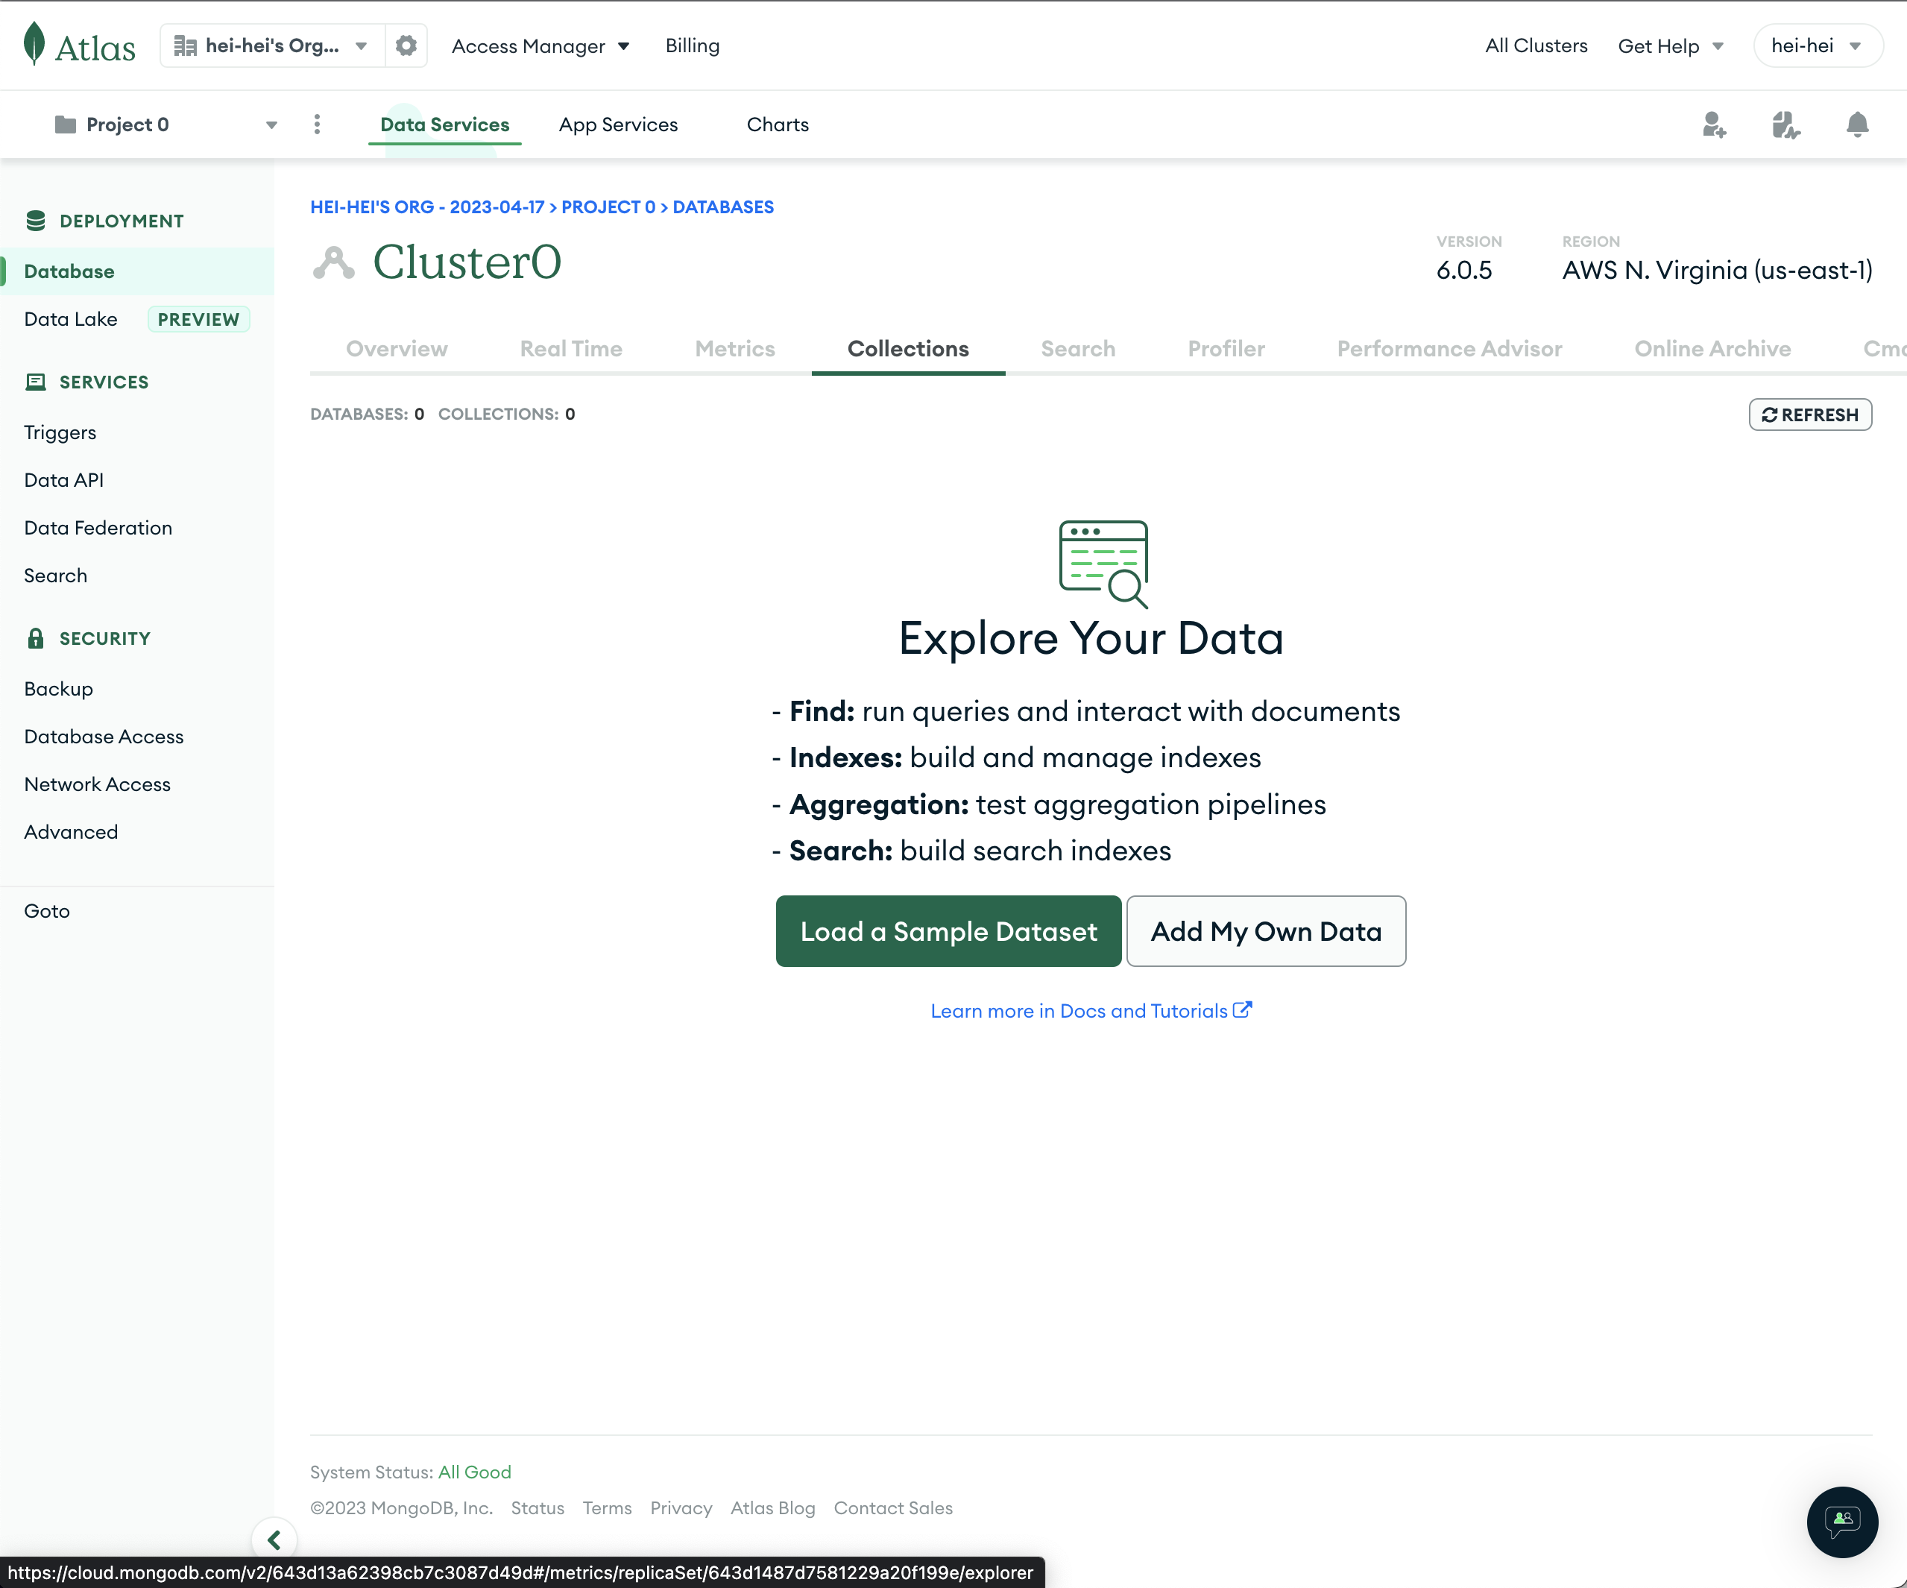Open the Profiler tab
The height and width of the screenshot is (1588, 1907).
(x=1226, y=349)
